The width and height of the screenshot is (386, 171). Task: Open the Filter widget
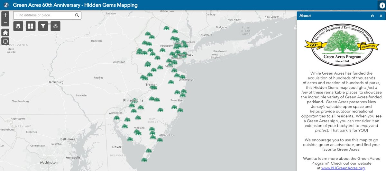[43, 26]
